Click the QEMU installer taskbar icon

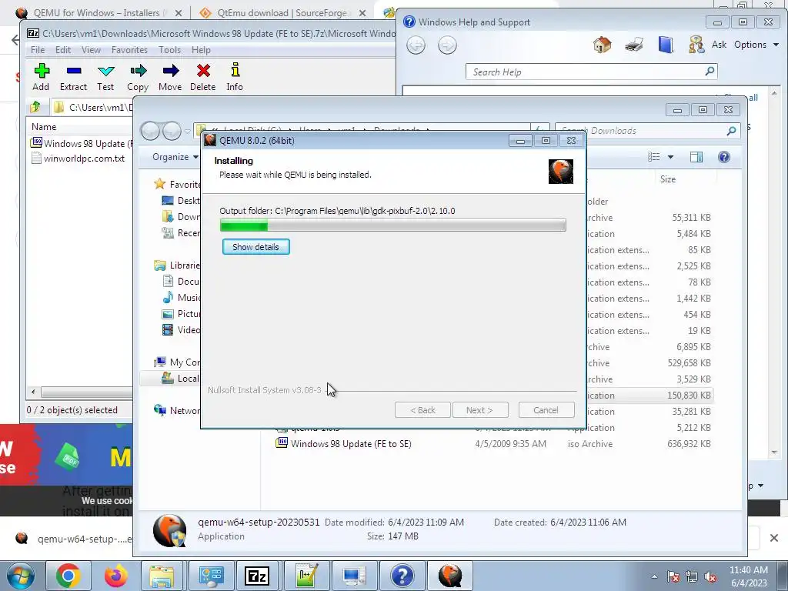click(x=449, y=576)
